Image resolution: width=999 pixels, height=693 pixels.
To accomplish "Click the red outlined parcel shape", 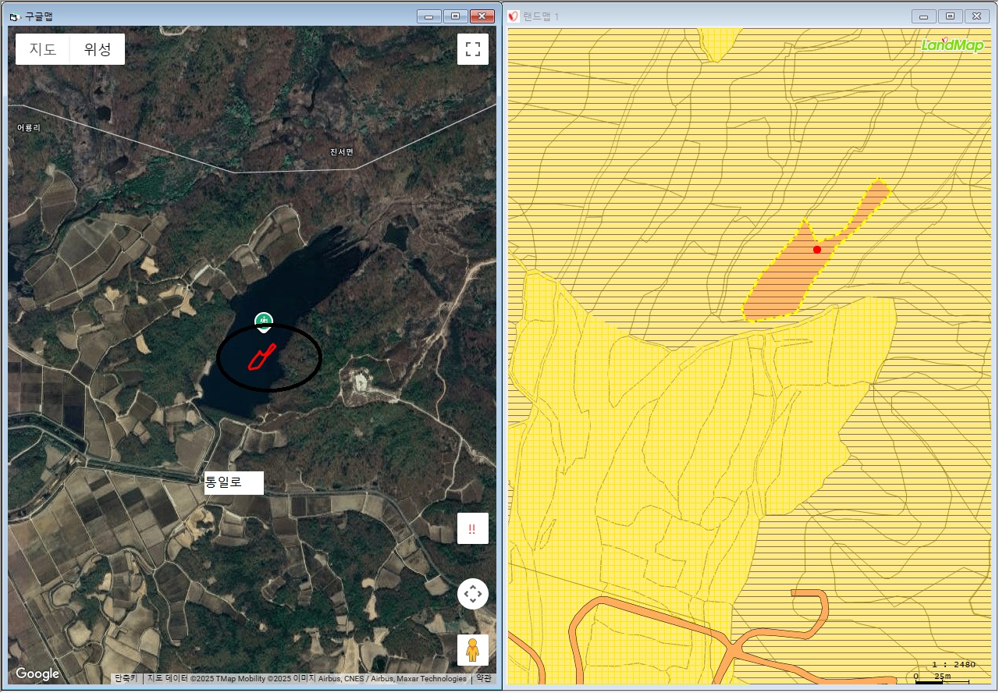I will pyautogui.click(x=260, y=357).
